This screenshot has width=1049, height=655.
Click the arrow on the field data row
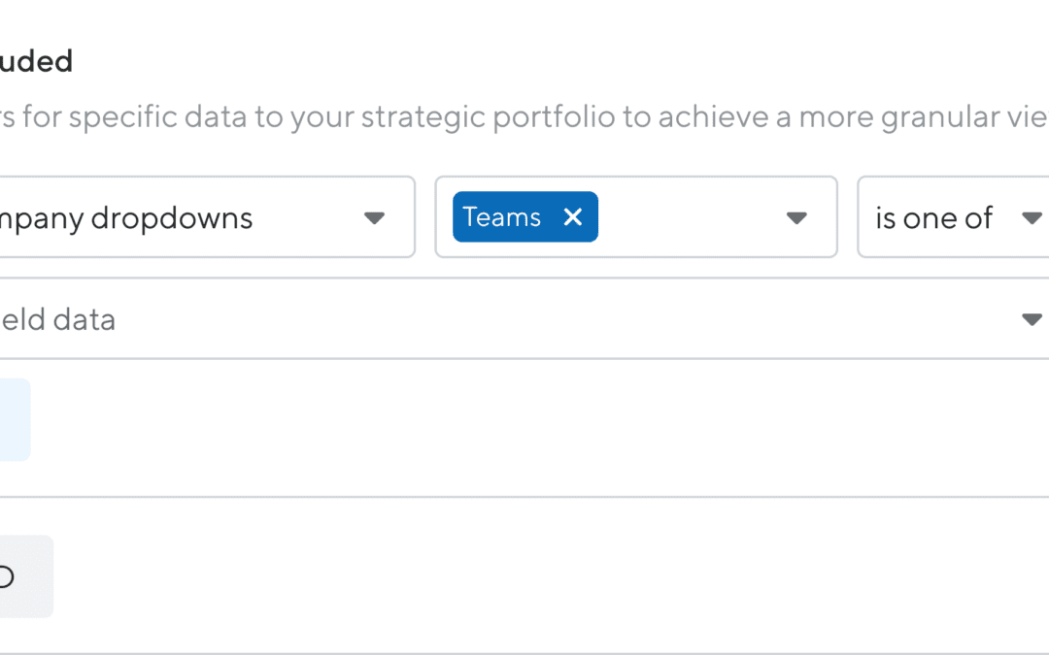coord(1032,319)
